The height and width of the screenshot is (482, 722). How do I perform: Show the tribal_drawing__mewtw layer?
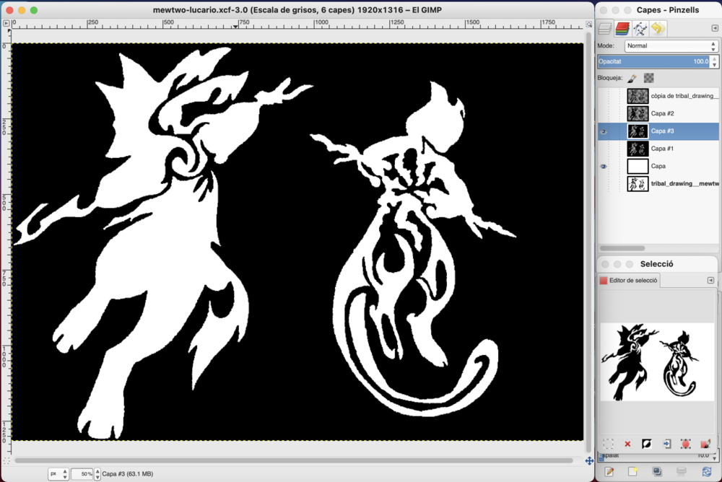tap(603, 184)
